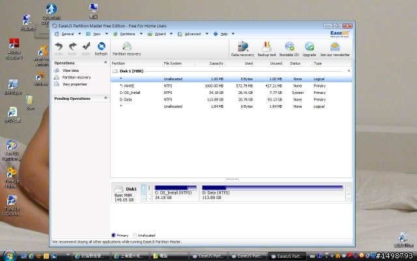Image resolution: width=417 pixels, height=261 pixels.
Task: Click the Windows Start orb
Action: [x=9, y=256]
